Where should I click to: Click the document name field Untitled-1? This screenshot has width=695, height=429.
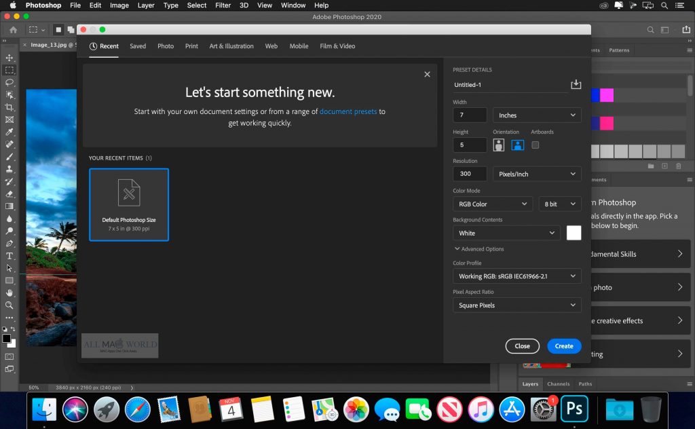coord(510,85)
